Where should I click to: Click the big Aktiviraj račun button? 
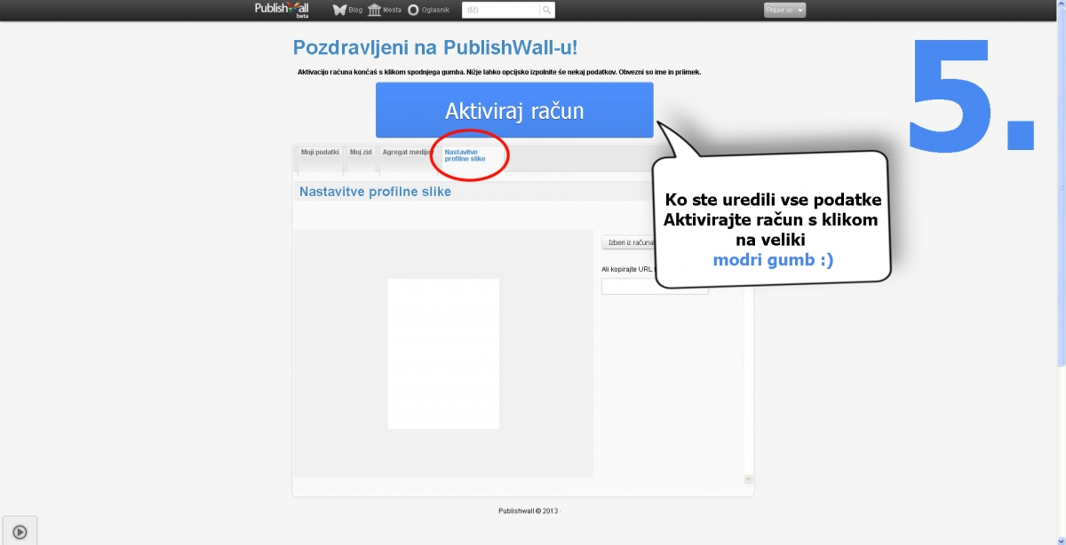click(x=514, y=111)
